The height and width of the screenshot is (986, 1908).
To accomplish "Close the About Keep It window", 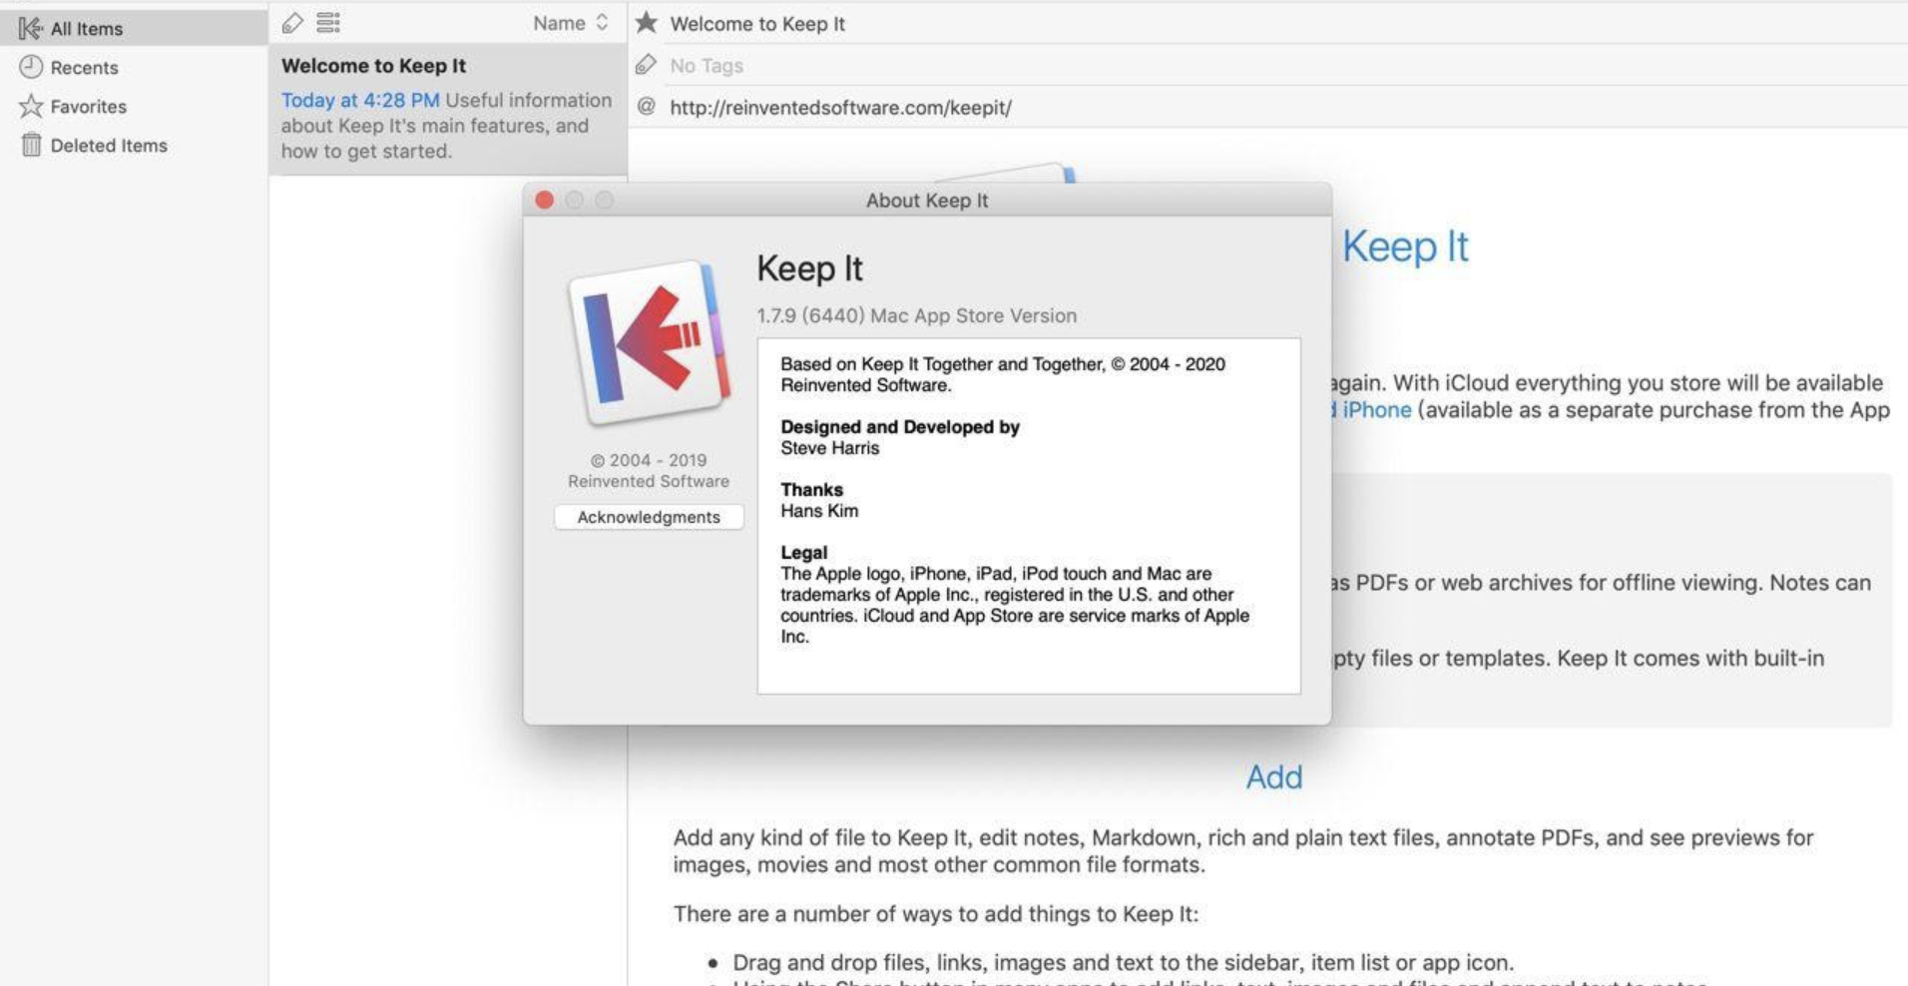I will point(545,200).
